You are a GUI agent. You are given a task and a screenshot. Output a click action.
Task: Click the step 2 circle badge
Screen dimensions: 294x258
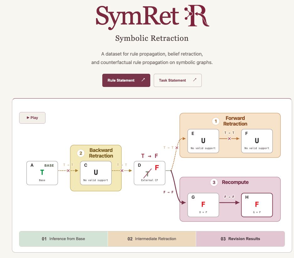click(x=81, y=153)
